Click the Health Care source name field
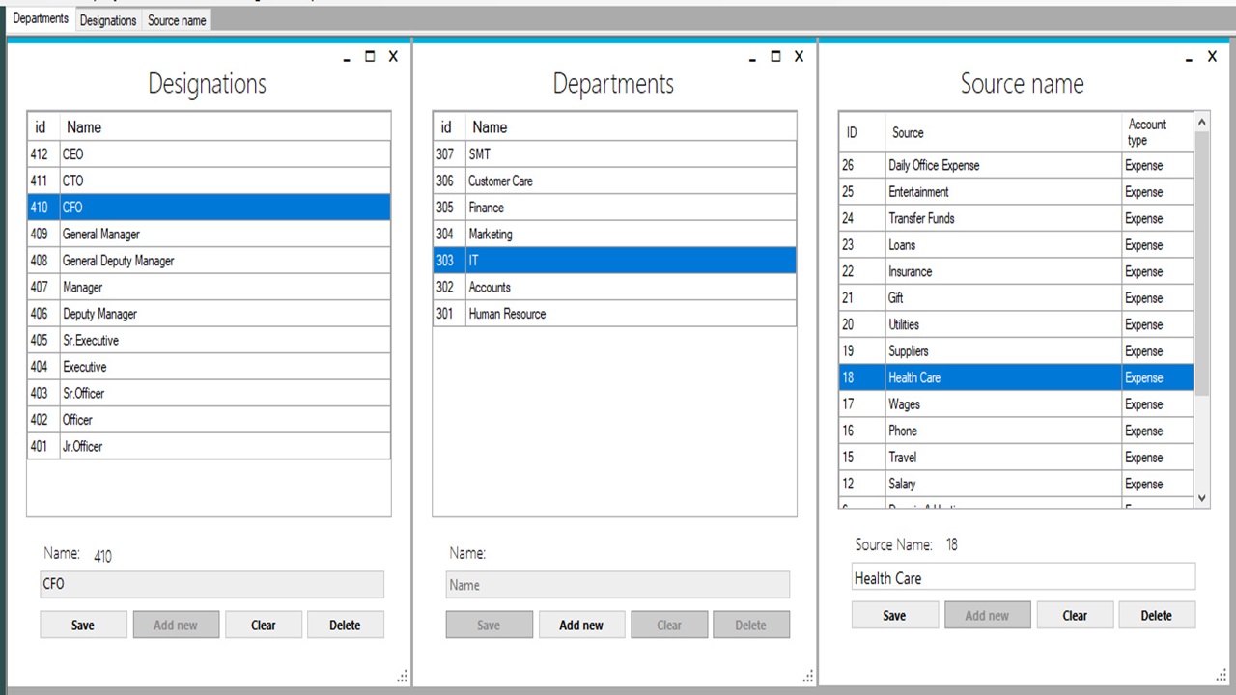The image size is (1236, 695). coord(1022,577)
